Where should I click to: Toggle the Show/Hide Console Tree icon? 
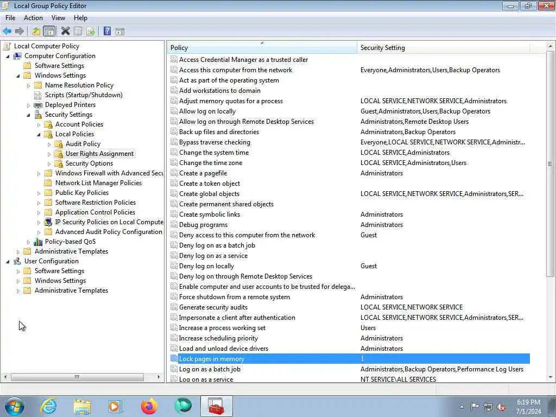click(x=49, y=31)
